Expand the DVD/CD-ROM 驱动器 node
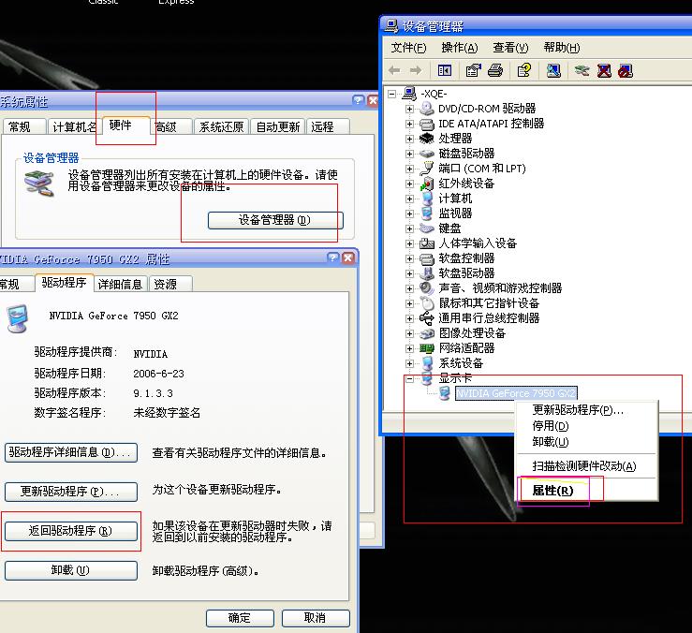The width and height of the screenshot is (692, 633). pyautogui.click(x=409, y=109)
